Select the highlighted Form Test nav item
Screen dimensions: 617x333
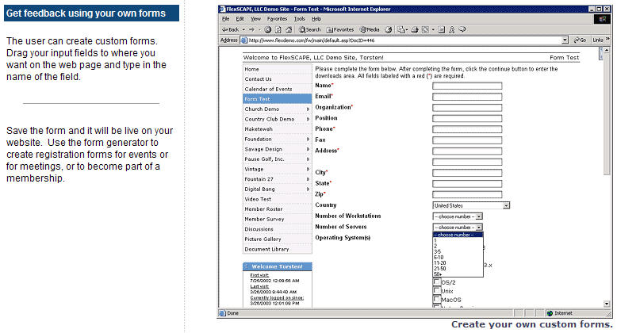coord(278,99)
